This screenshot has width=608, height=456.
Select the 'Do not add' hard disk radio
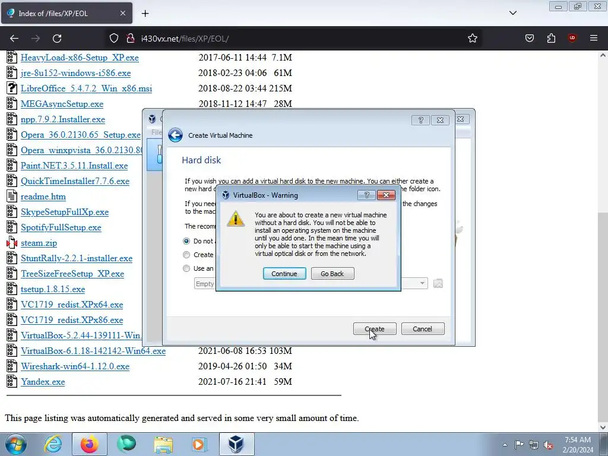coord(186,241)
